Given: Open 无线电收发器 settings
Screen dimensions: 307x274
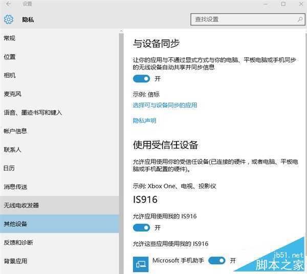Looking at the screenshot, I should 59,205.
